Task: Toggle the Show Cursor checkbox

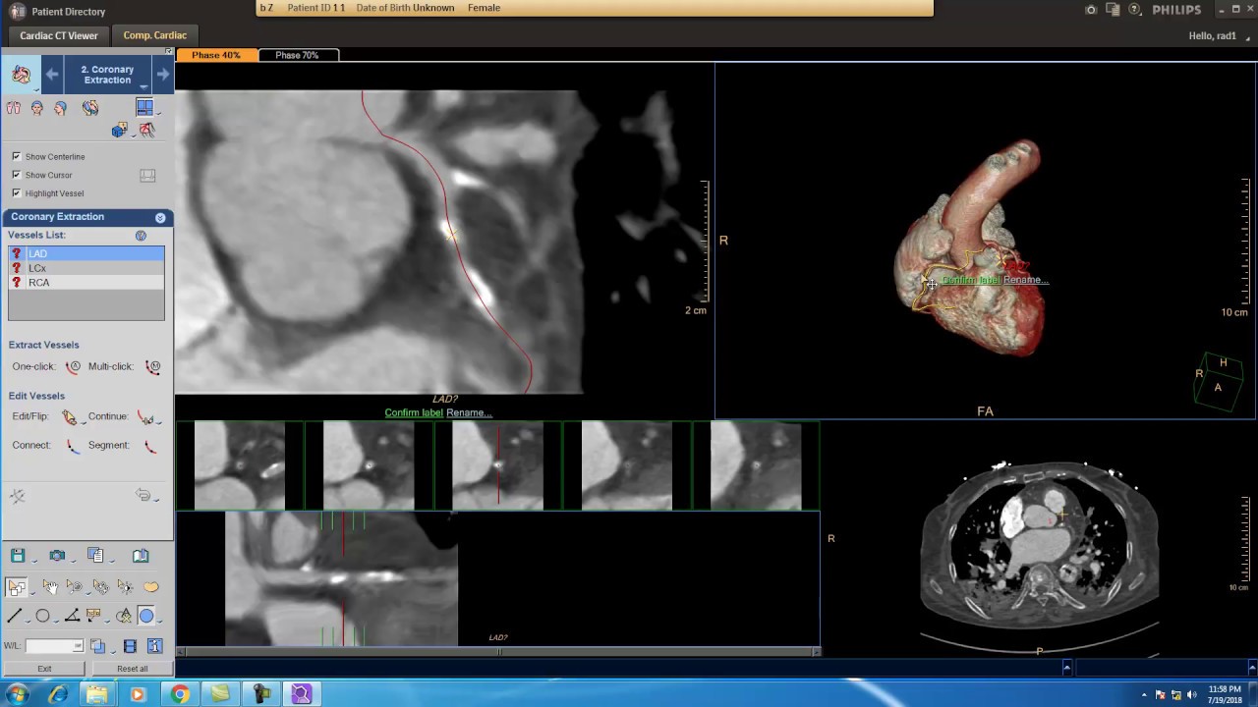Action: pos(16,175)
